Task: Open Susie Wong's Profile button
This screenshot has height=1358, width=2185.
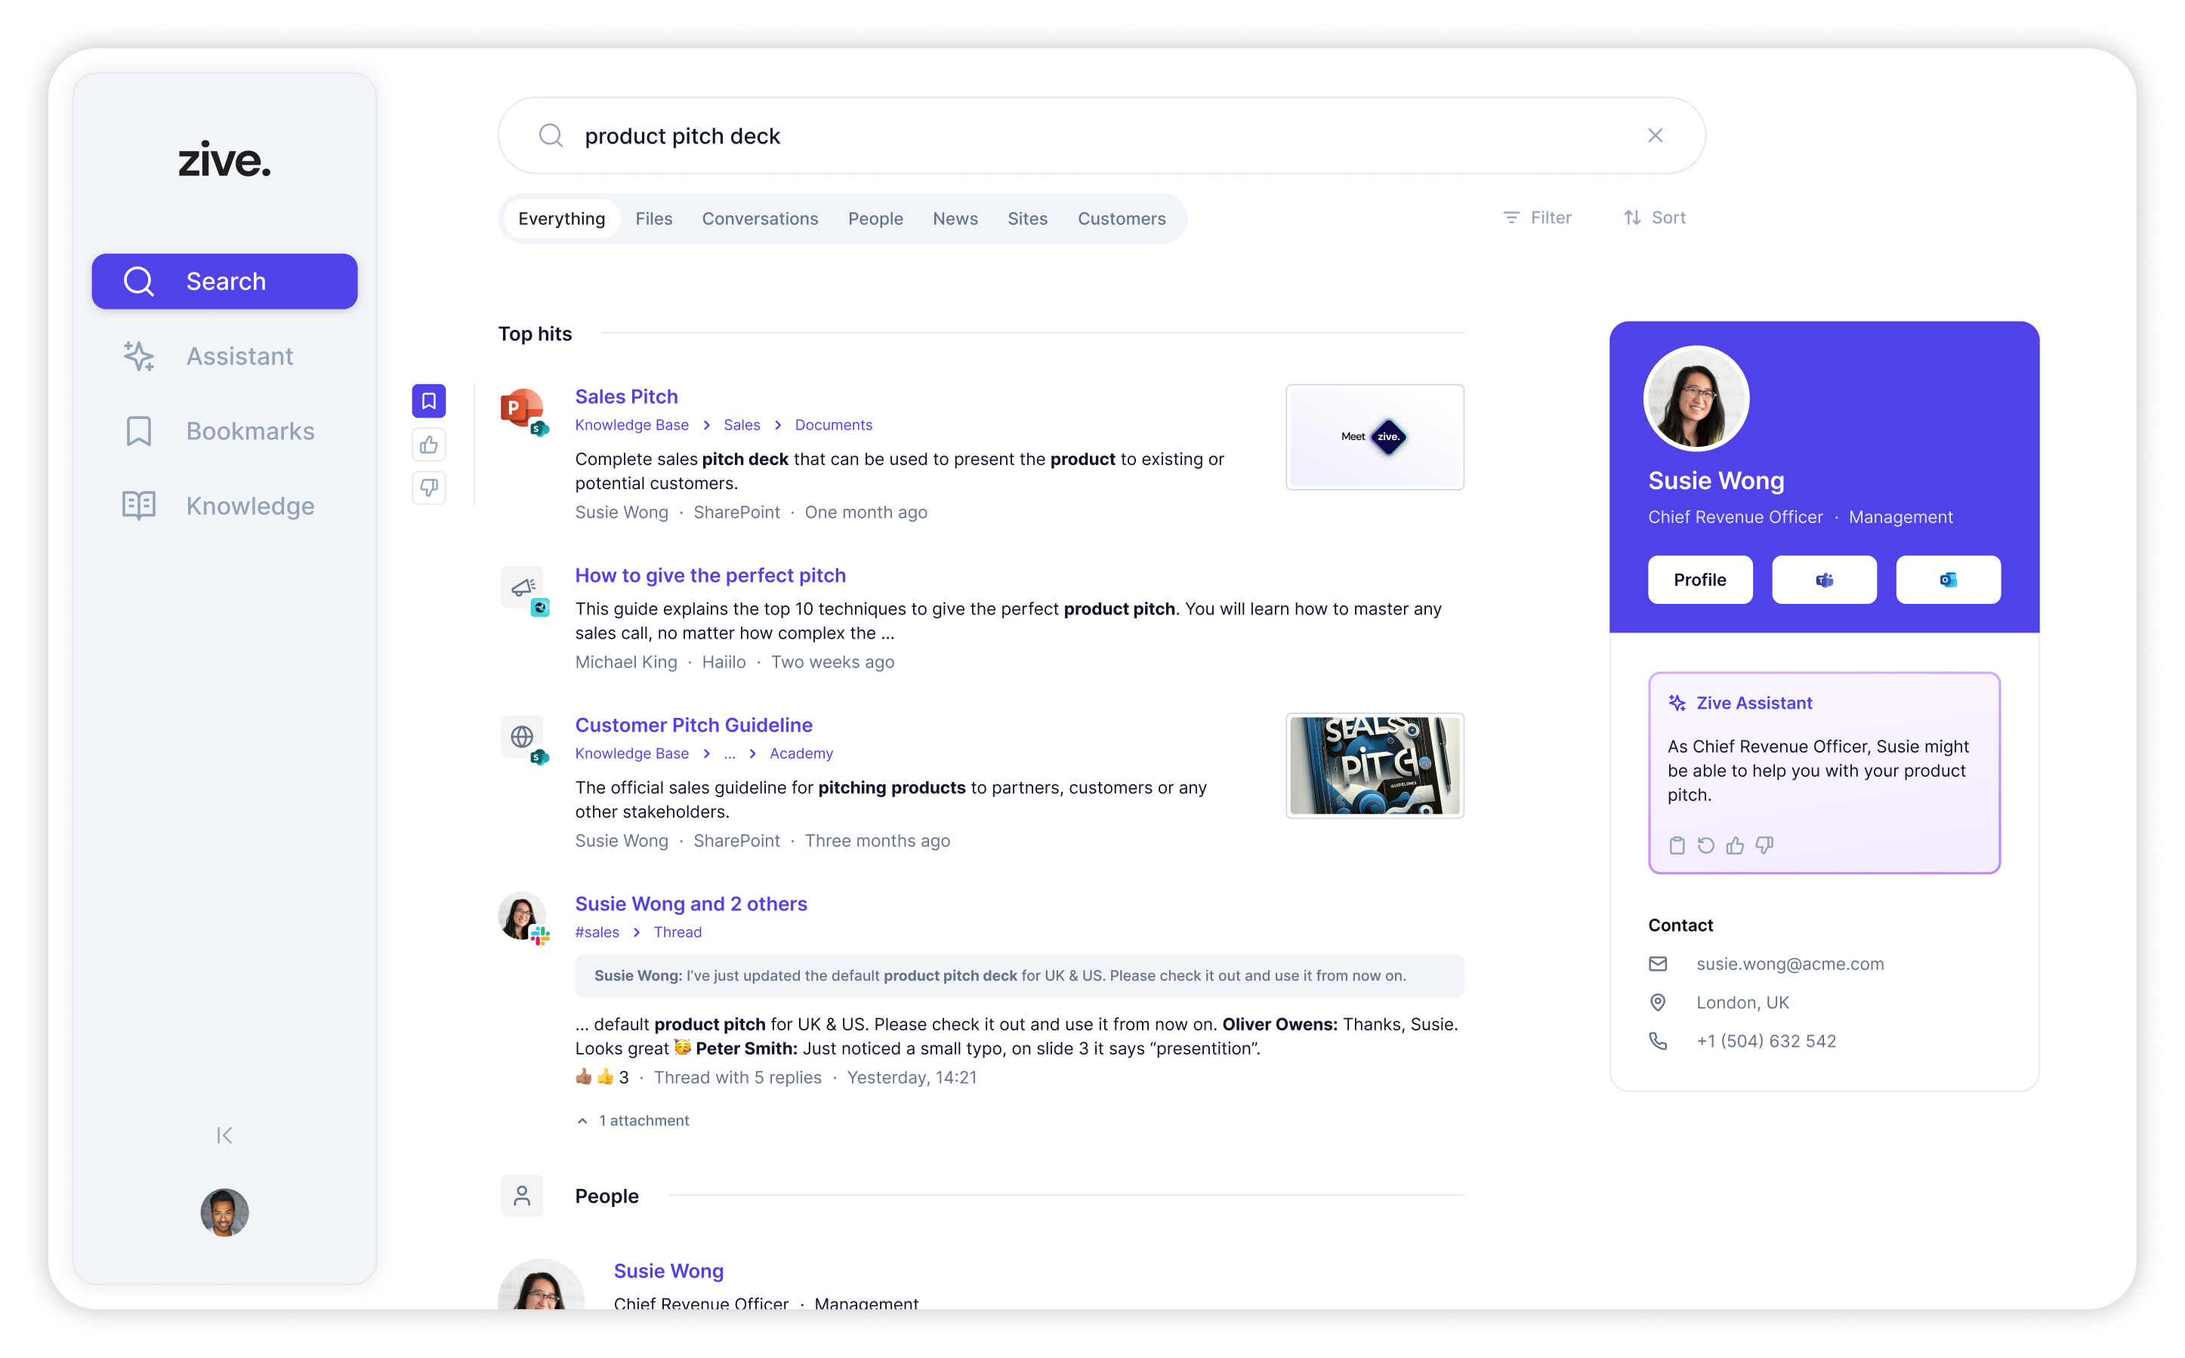Action: [1700, 579]
